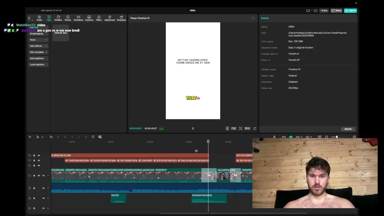Select the Huh Cat audio clip
The width and height of the screenshot is (384, 216).
click(x=118, y=198)
